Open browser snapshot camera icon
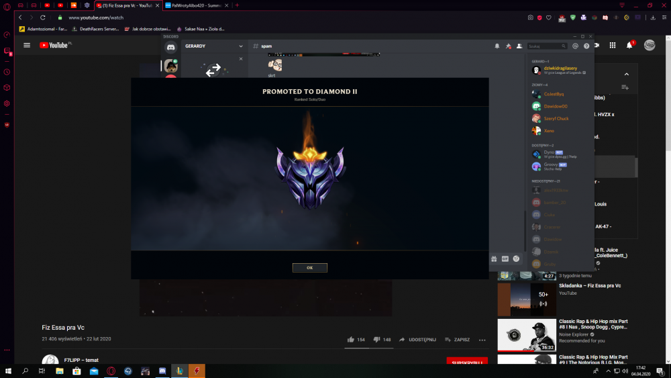671x378 pixels. coord(531,17)
